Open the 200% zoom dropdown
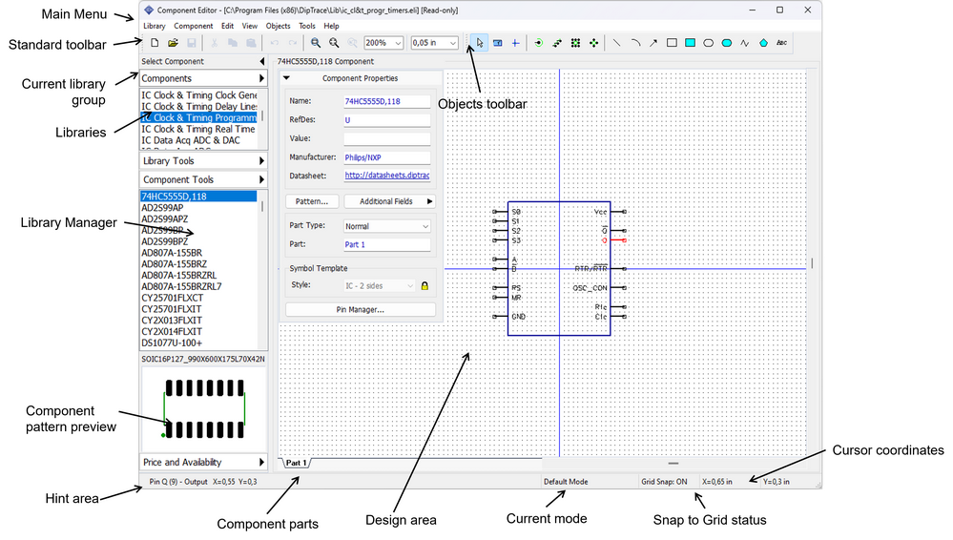This screenshot has width=953, height=540. click(398, 43)
